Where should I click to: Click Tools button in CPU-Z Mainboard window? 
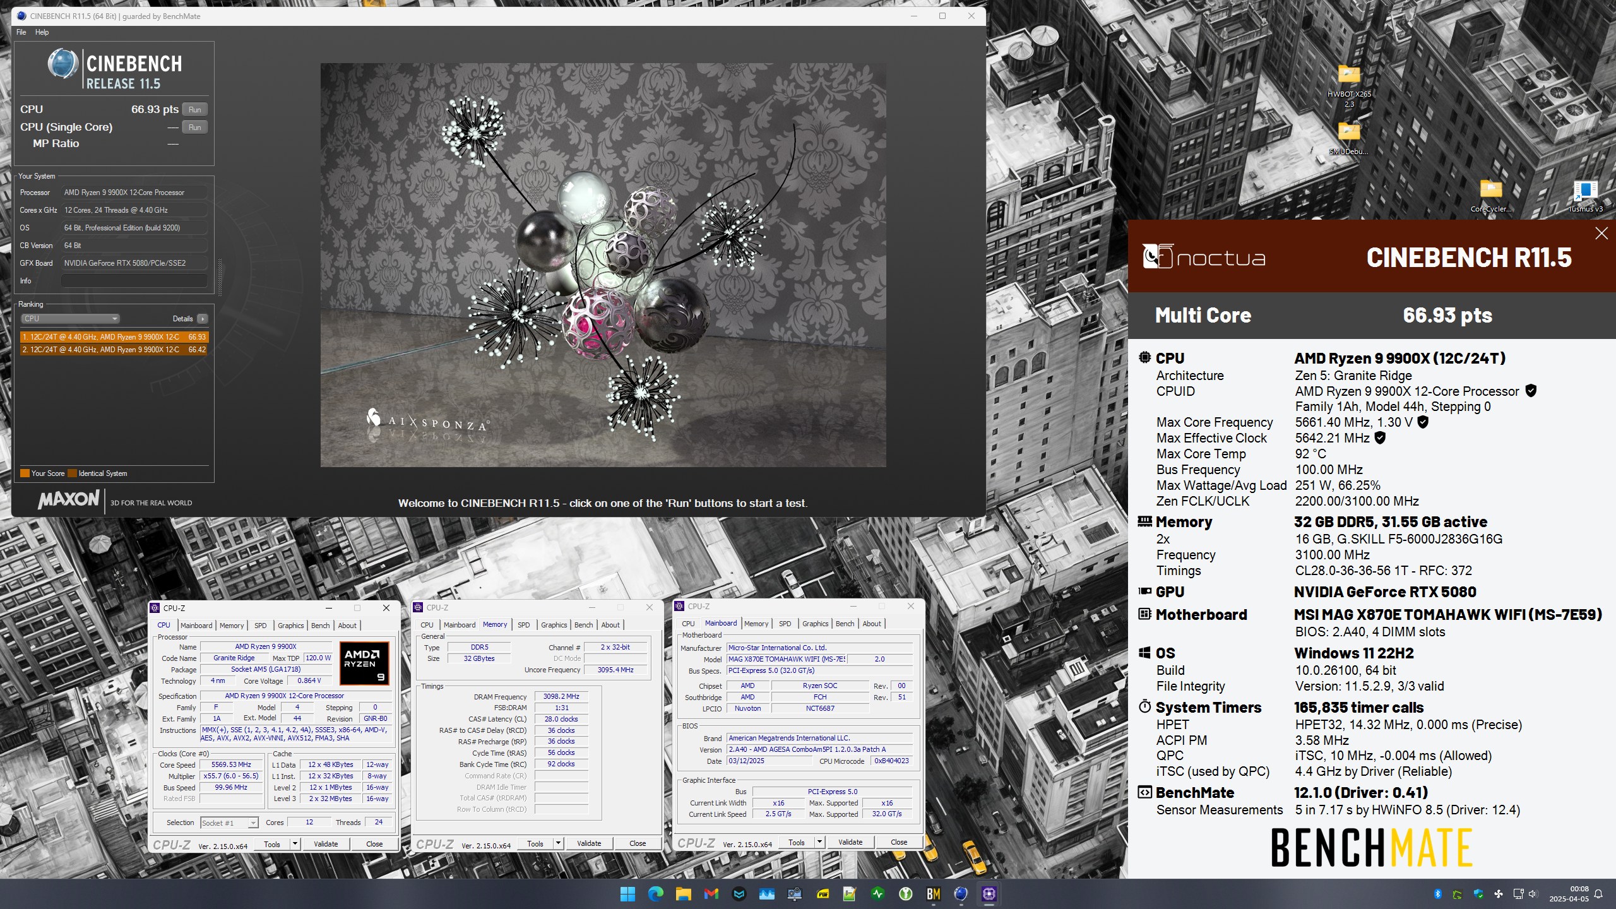click(x=797, y=842)
